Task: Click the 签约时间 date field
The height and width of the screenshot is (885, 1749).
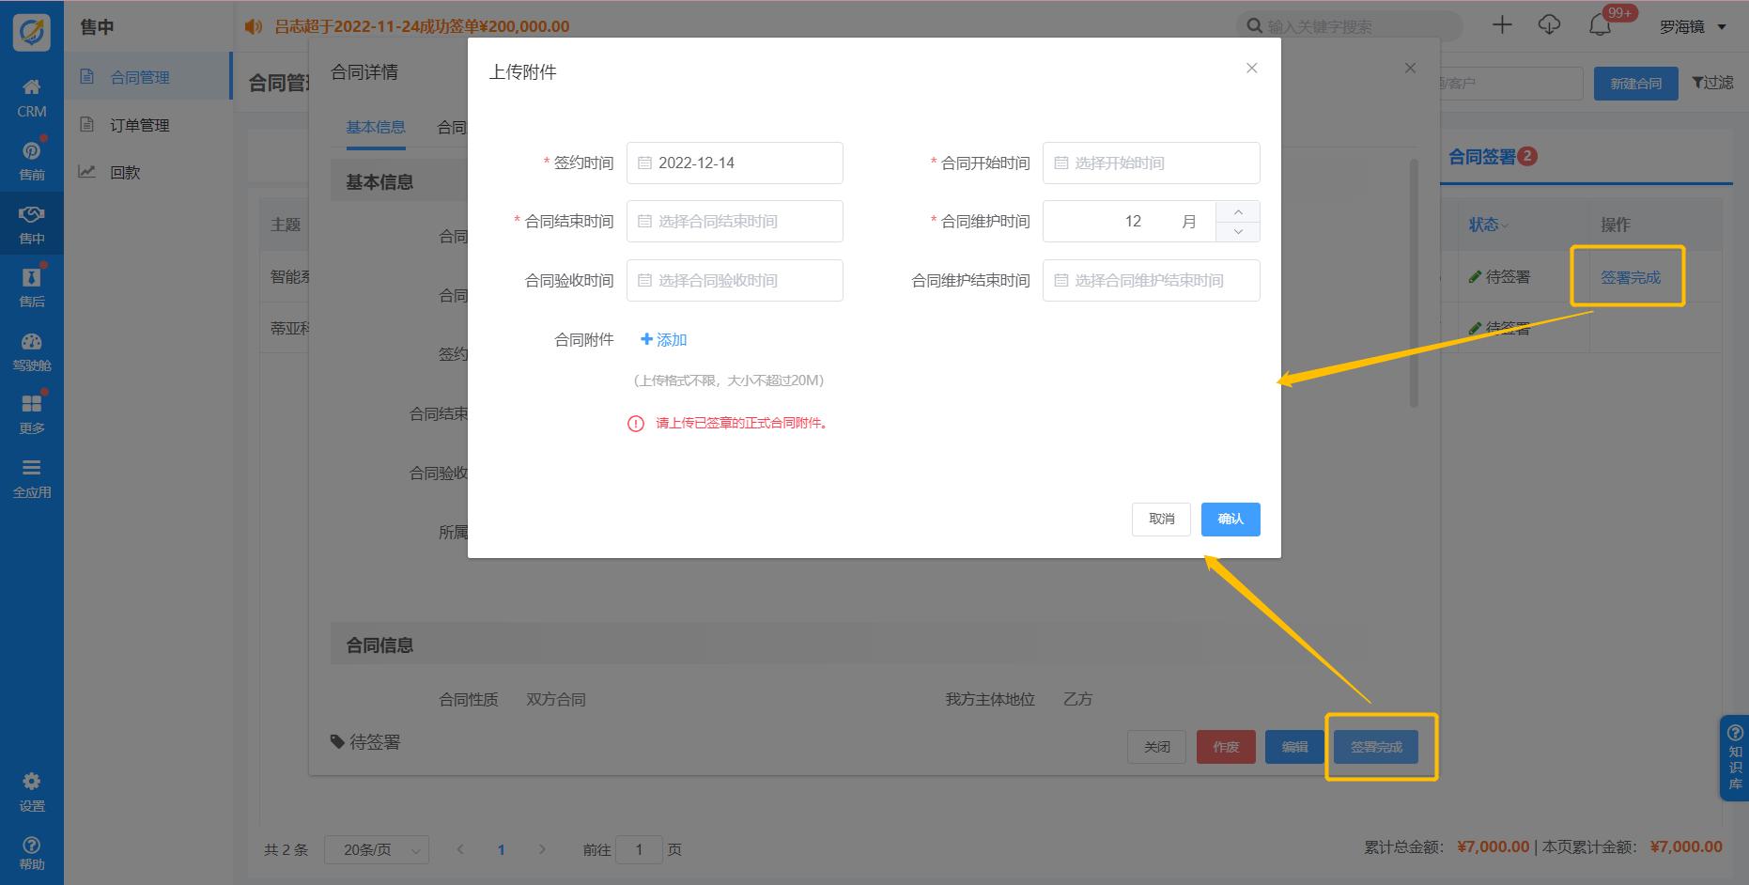Action: (735, 163)
